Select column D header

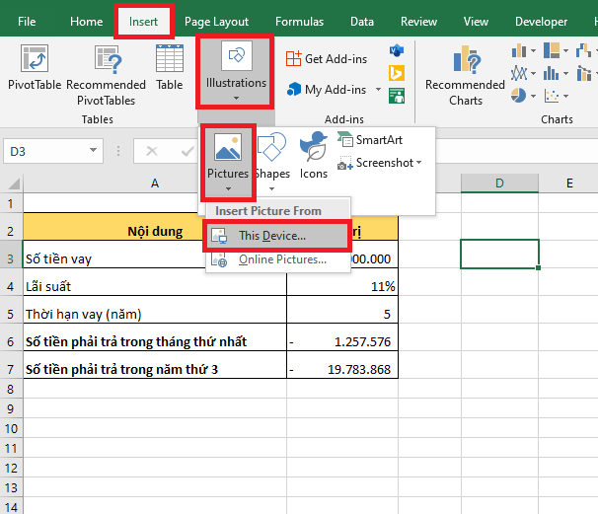tap(499, 183)
